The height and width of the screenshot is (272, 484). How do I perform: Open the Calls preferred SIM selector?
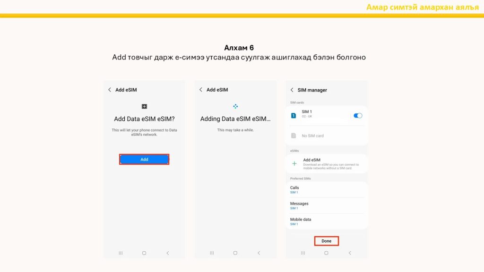[326, 190]
